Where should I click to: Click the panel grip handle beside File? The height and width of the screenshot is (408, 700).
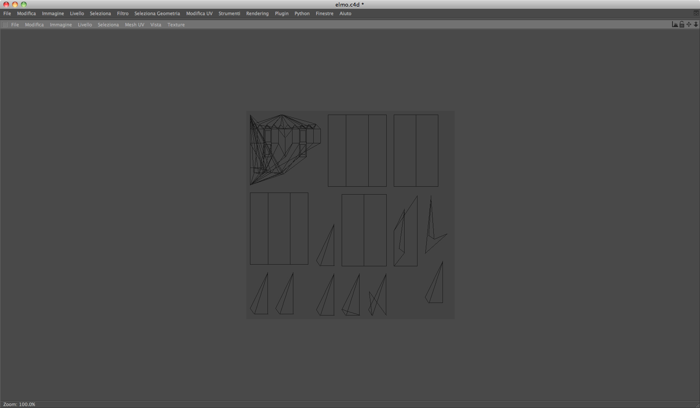(5, 25)
